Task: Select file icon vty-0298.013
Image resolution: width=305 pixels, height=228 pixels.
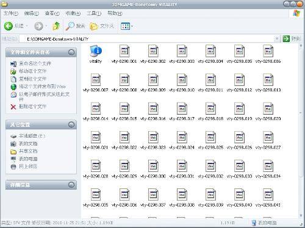Action: coord(268,79)
